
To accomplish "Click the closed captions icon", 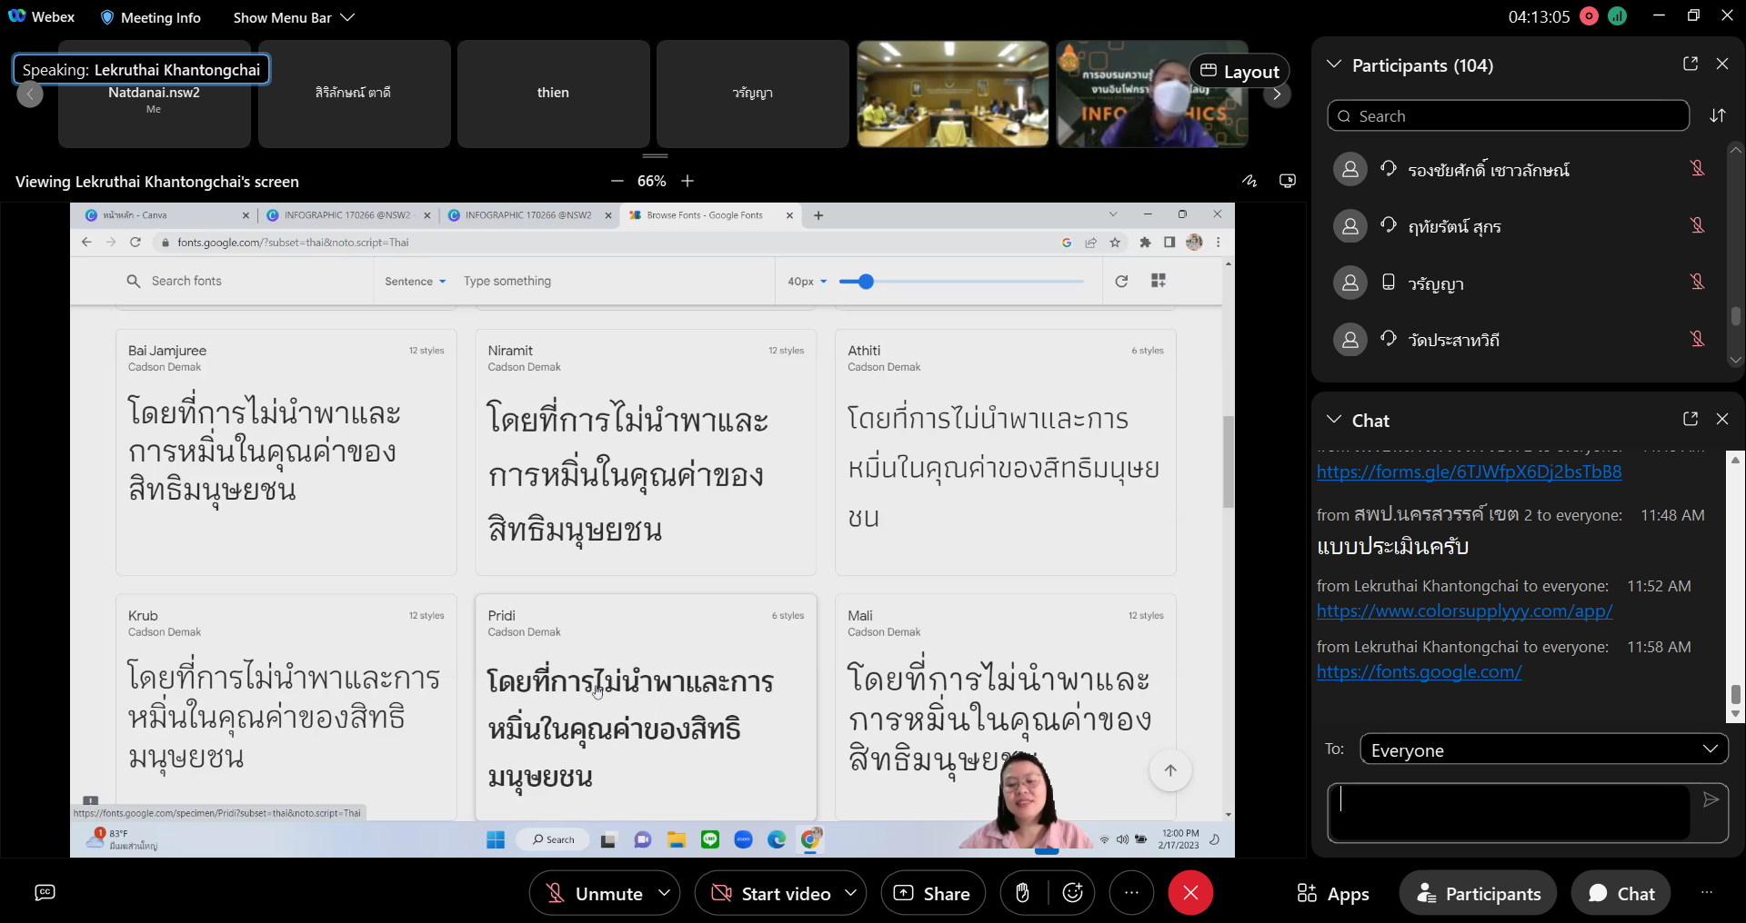I will 45,893.
